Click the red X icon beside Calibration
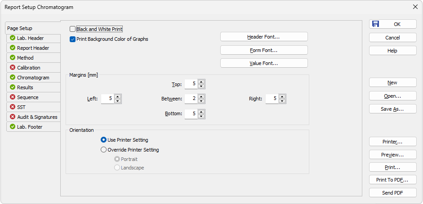 (12, 68)
